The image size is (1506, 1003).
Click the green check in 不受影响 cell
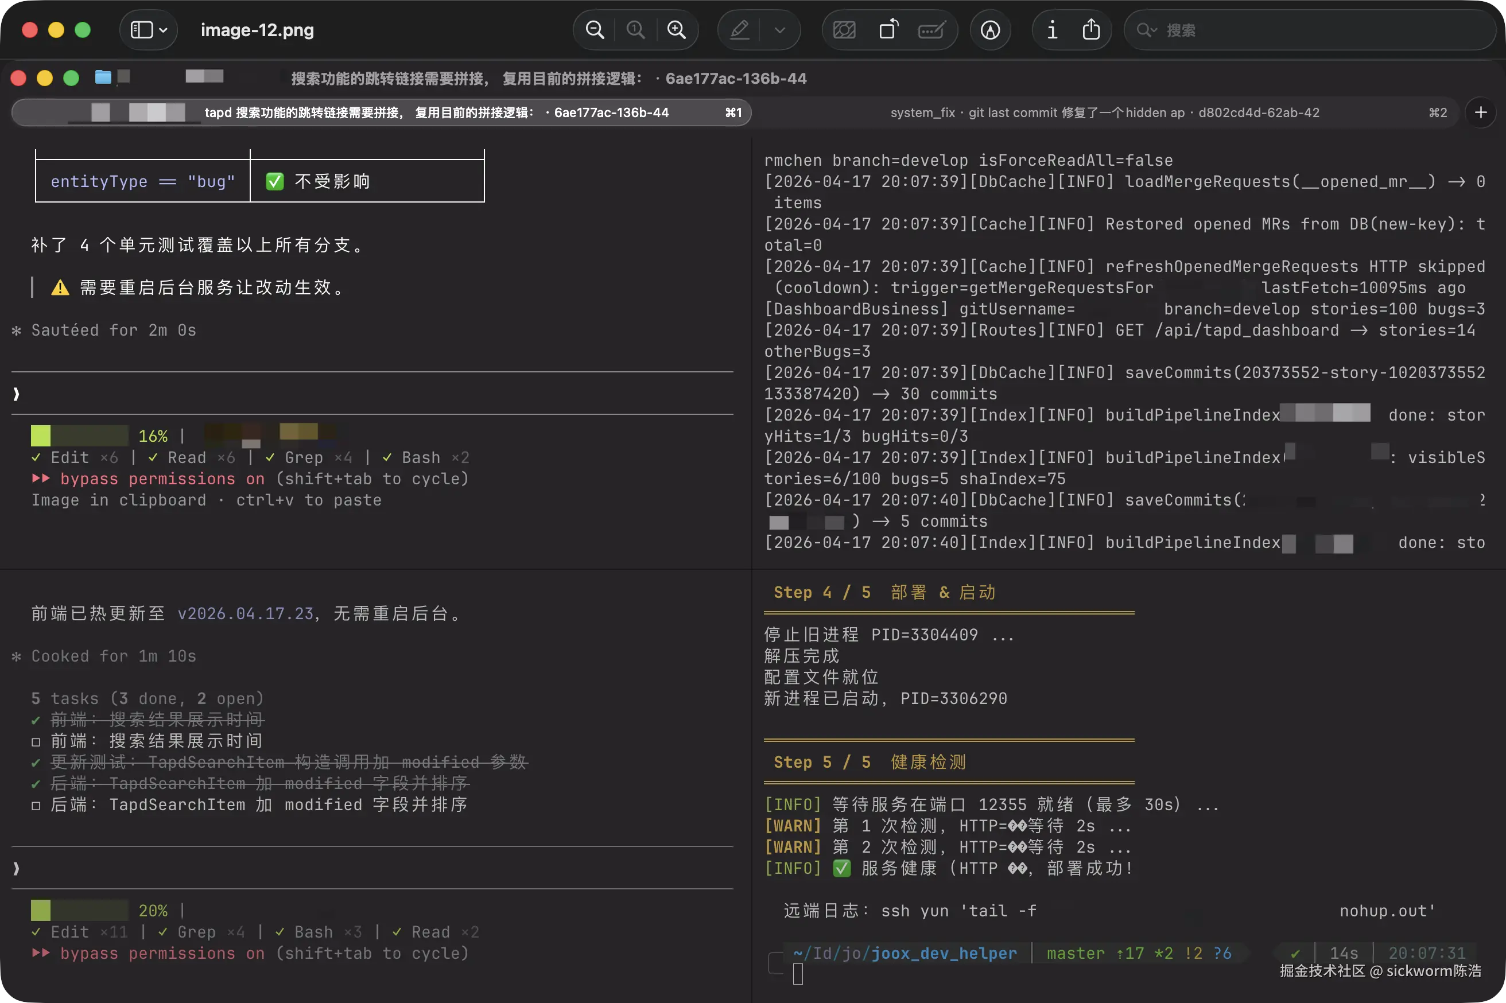[274, 181]
